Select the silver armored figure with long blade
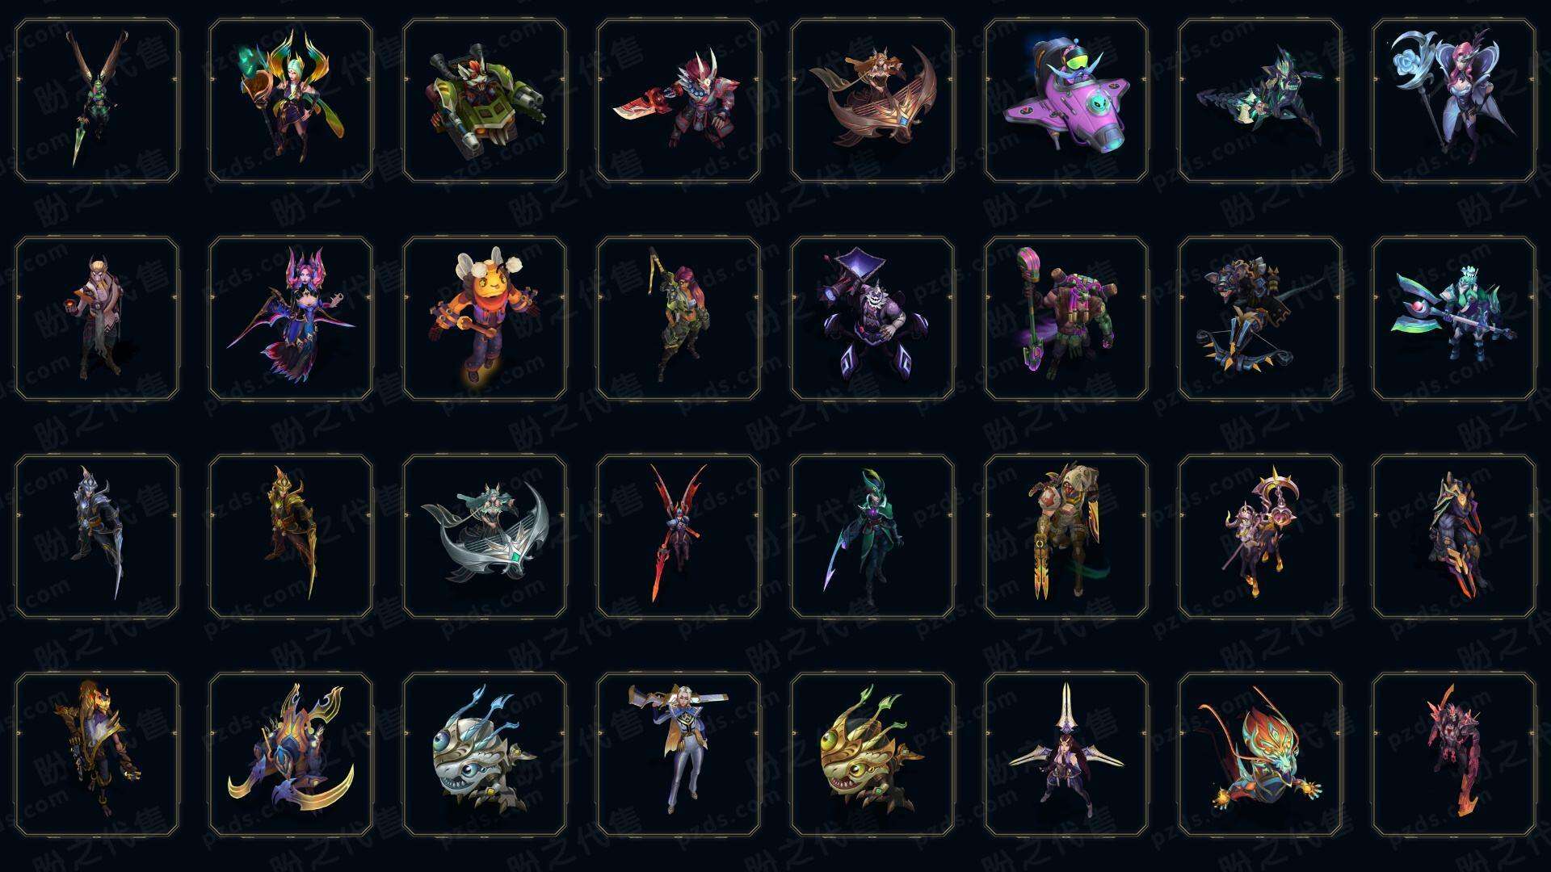This screenshot has width=1551, height=872. [97, 536]
